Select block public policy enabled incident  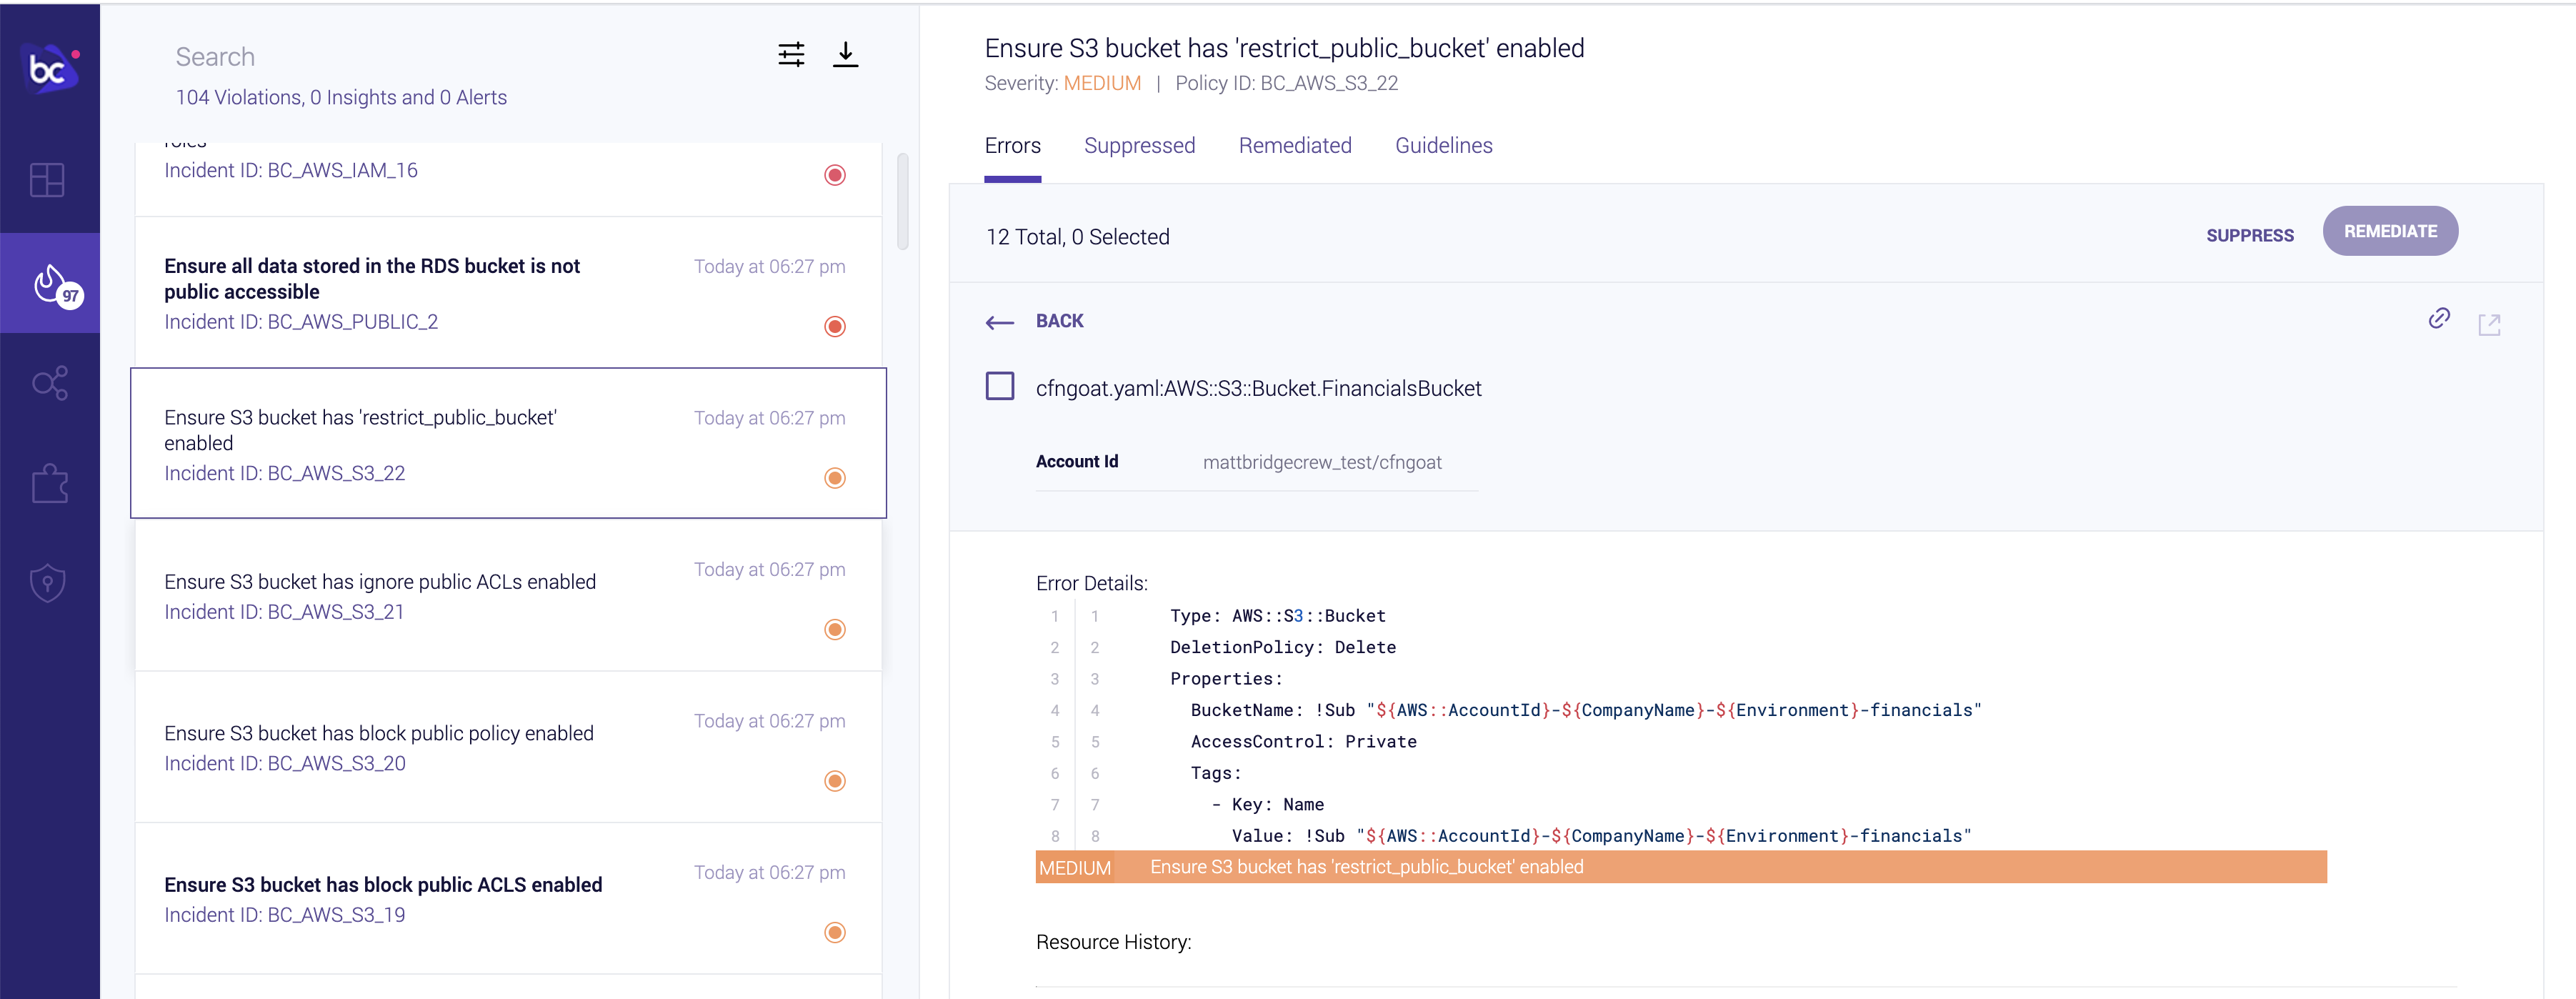click(508, 746)
